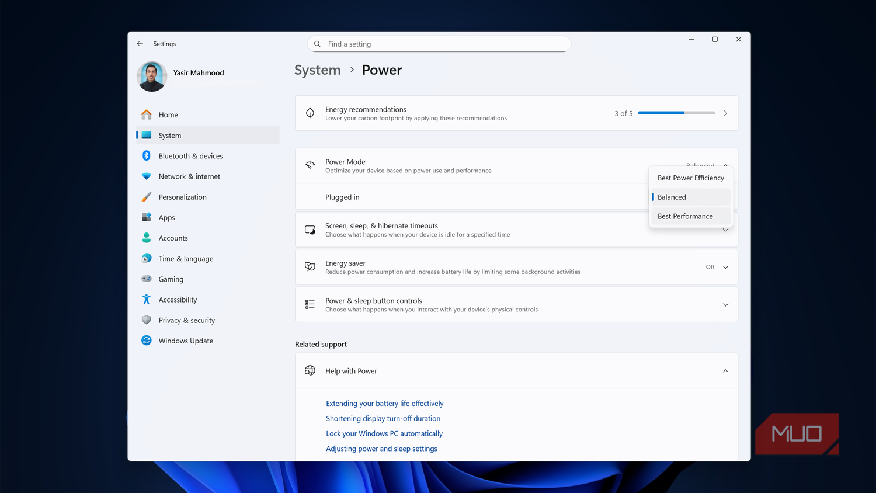Click the 3 of 5 recommendations count
This screenshot has height=493, width=876.
(x=623, y=113)
